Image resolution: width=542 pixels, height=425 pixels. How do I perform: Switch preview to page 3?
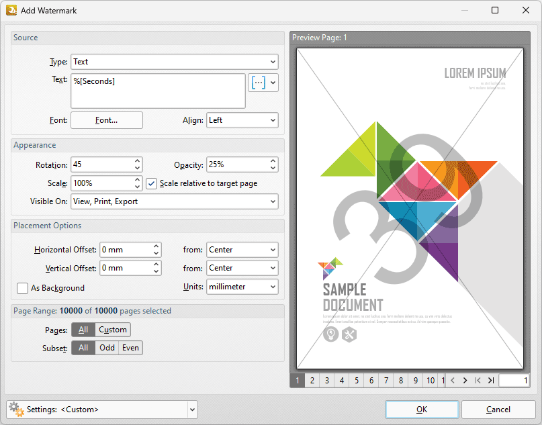327,381
